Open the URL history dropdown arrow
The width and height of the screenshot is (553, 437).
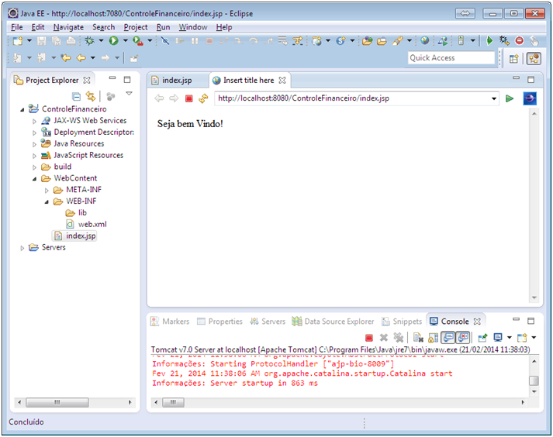click(x=494, y=98)
